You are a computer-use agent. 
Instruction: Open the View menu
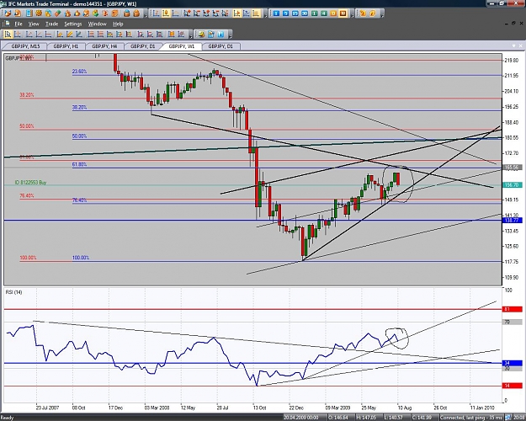pos(34,24)
